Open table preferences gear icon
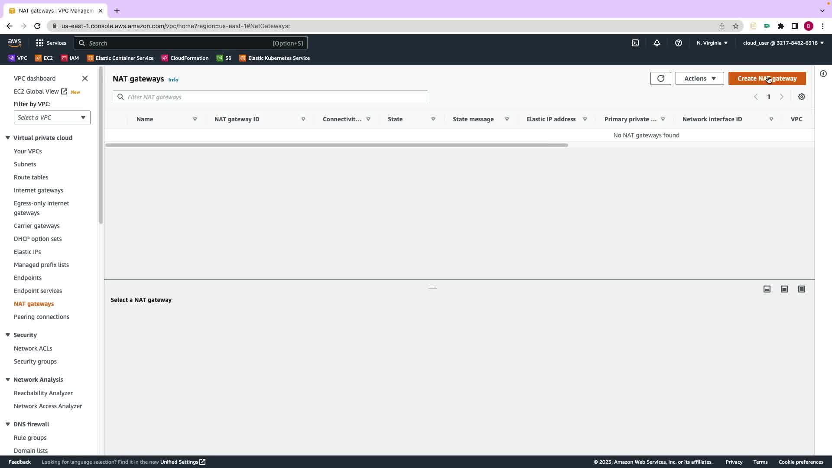Viewport: 832px width, 468px height. [x=802, y=97]
